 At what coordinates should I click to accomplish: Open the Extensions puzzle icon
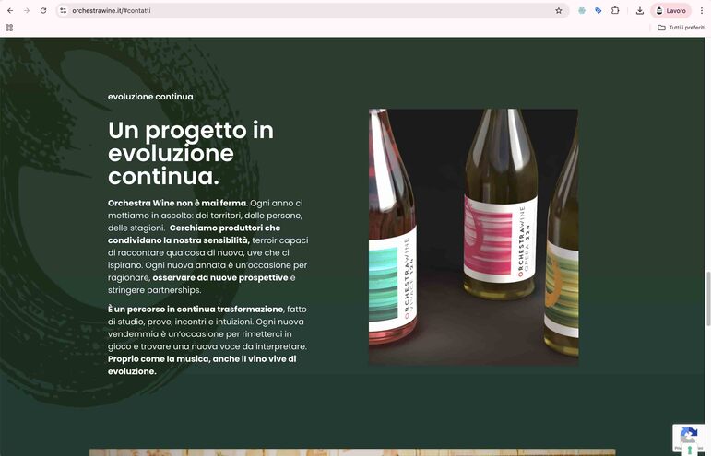(615, 10)
